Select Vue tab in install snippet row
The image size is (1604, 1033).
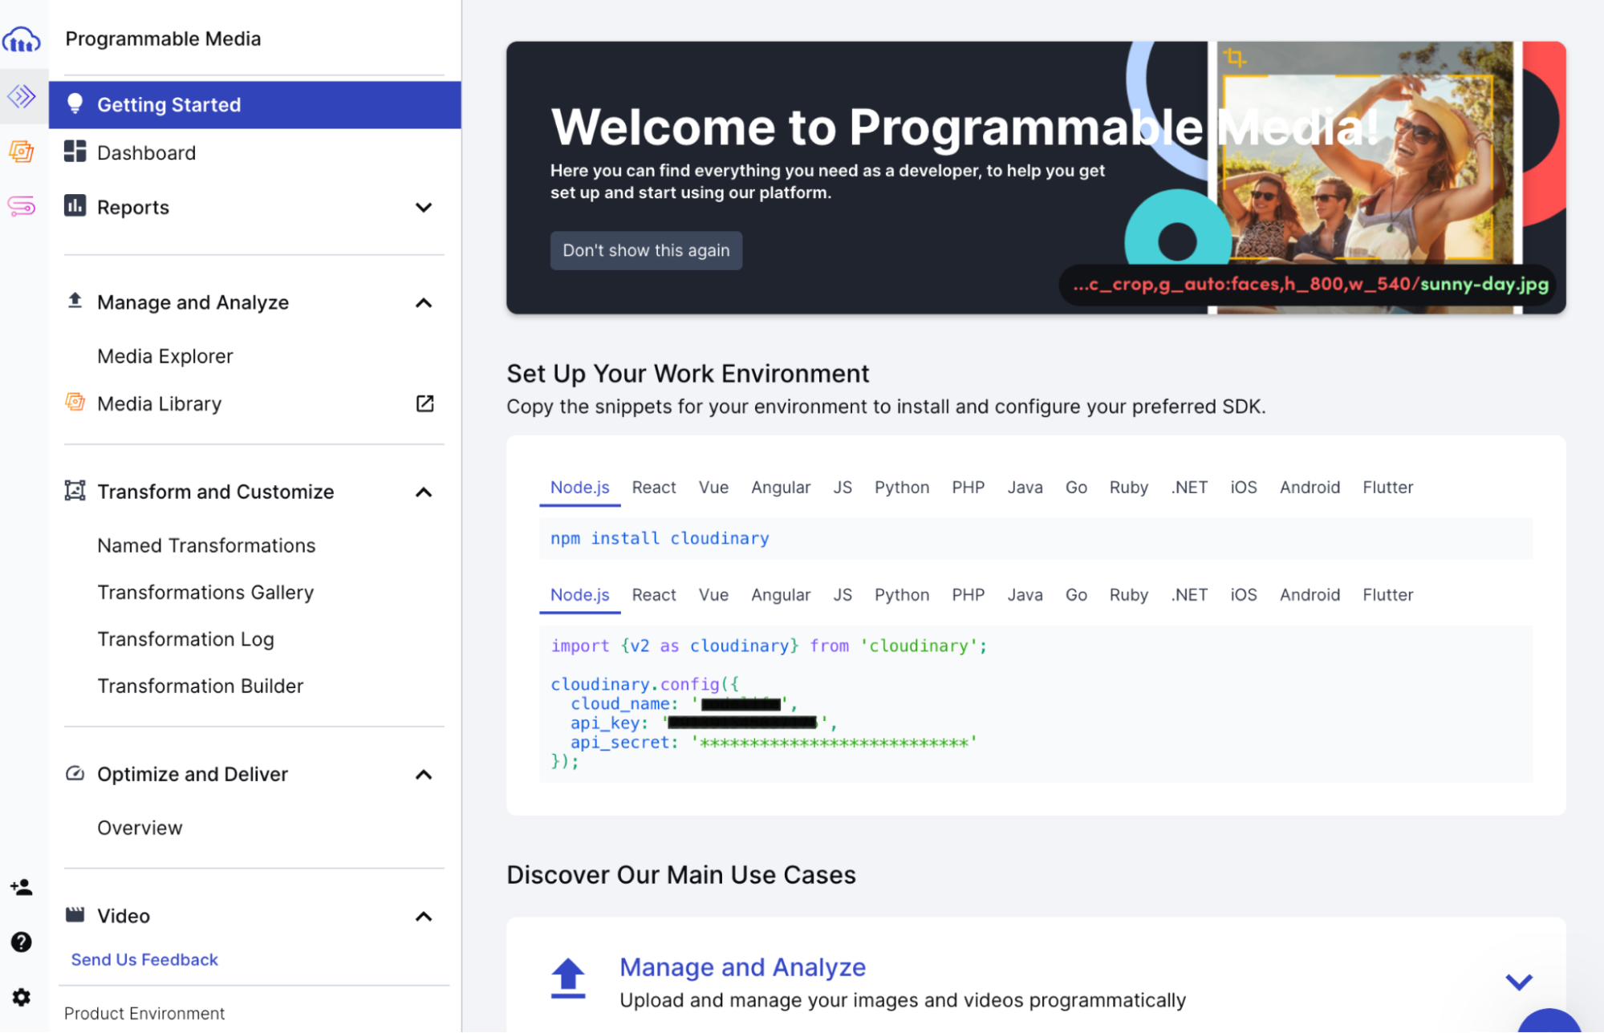pos(713,488)
